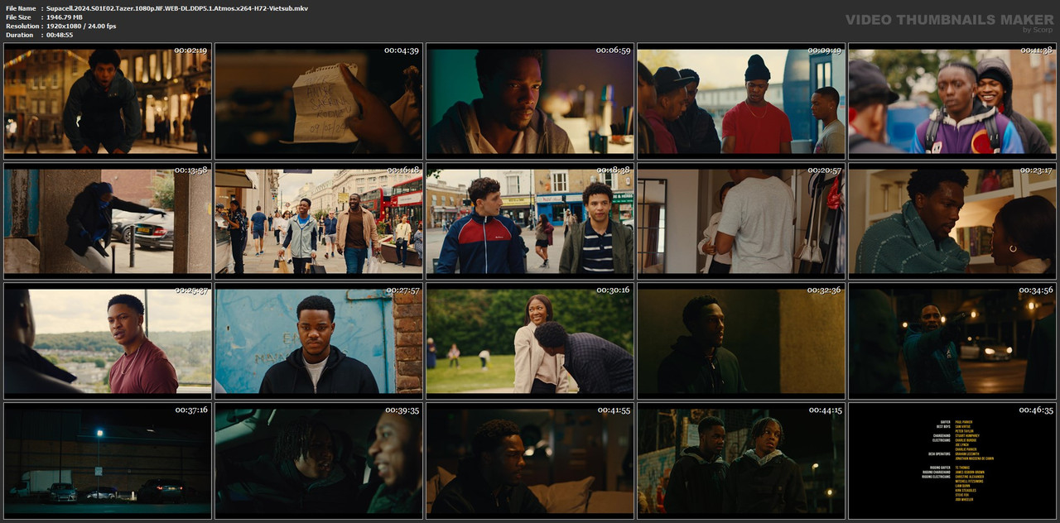Image resolution: width=1060 pixels, height=523 pixels.
Task: Open the frame stamped 00:09:19
Action: point(741,101)
